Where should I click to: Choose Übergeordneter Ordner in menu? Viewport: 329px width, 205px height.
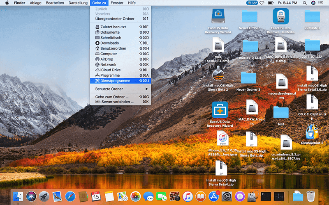[120, 18]
